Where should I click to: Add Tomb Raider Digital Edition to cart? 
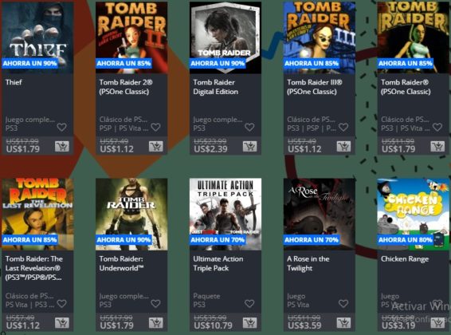pyautogui.click(x=249, y=147)
